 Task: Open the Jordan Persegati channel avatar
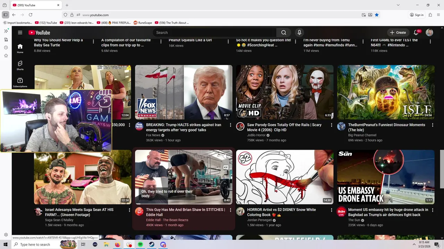tap(240, 211)
